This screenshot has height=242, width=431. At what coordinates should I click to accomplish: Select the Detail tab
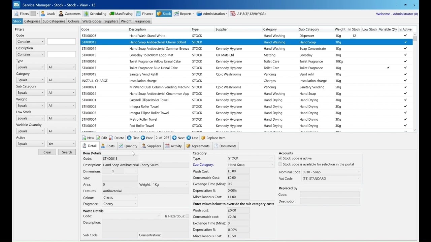click(x=90, y=146)
